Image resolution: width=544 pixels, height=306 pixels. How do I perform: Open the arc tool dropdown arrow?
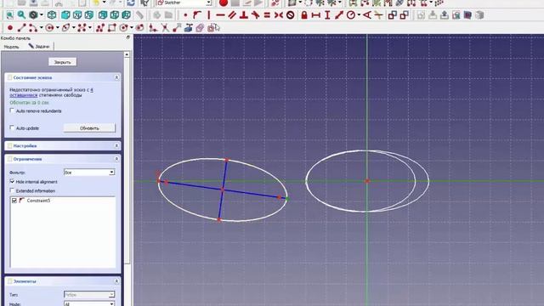tap(42, 28)
